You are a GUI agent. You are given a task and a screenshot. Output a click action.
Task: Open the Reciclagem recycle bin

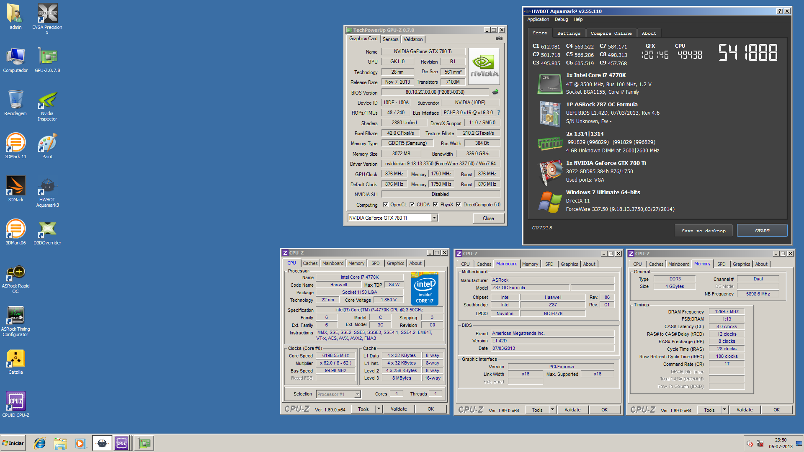pos(15,103)
